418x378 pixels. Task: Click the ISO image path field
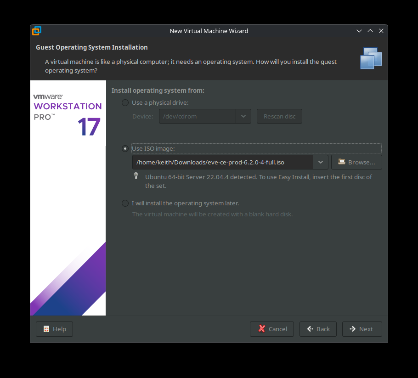[223, 162]
